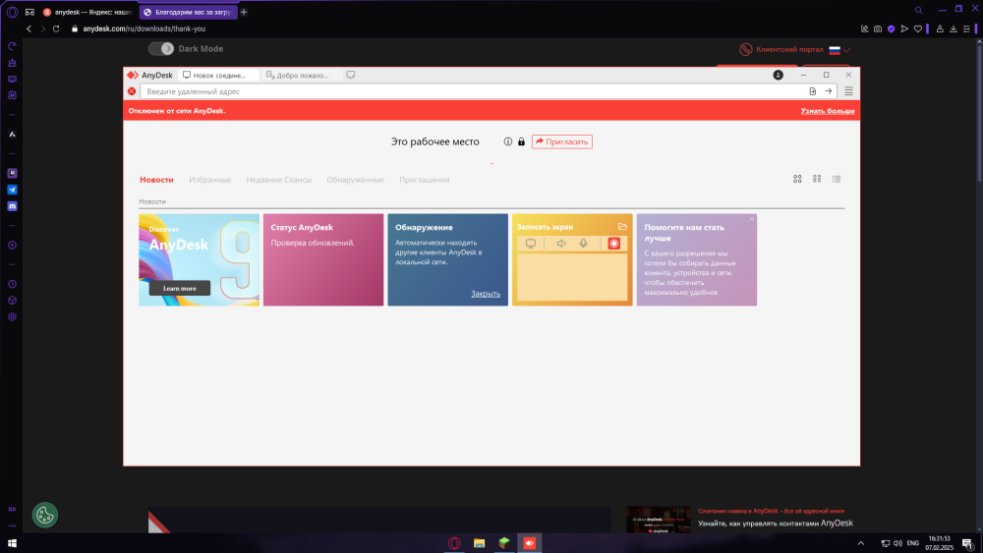The image size is (983, 553).
Task: Open the Aria AI icon in Opera sidebar
Action: pyautogui.click(x=12, y=135)
